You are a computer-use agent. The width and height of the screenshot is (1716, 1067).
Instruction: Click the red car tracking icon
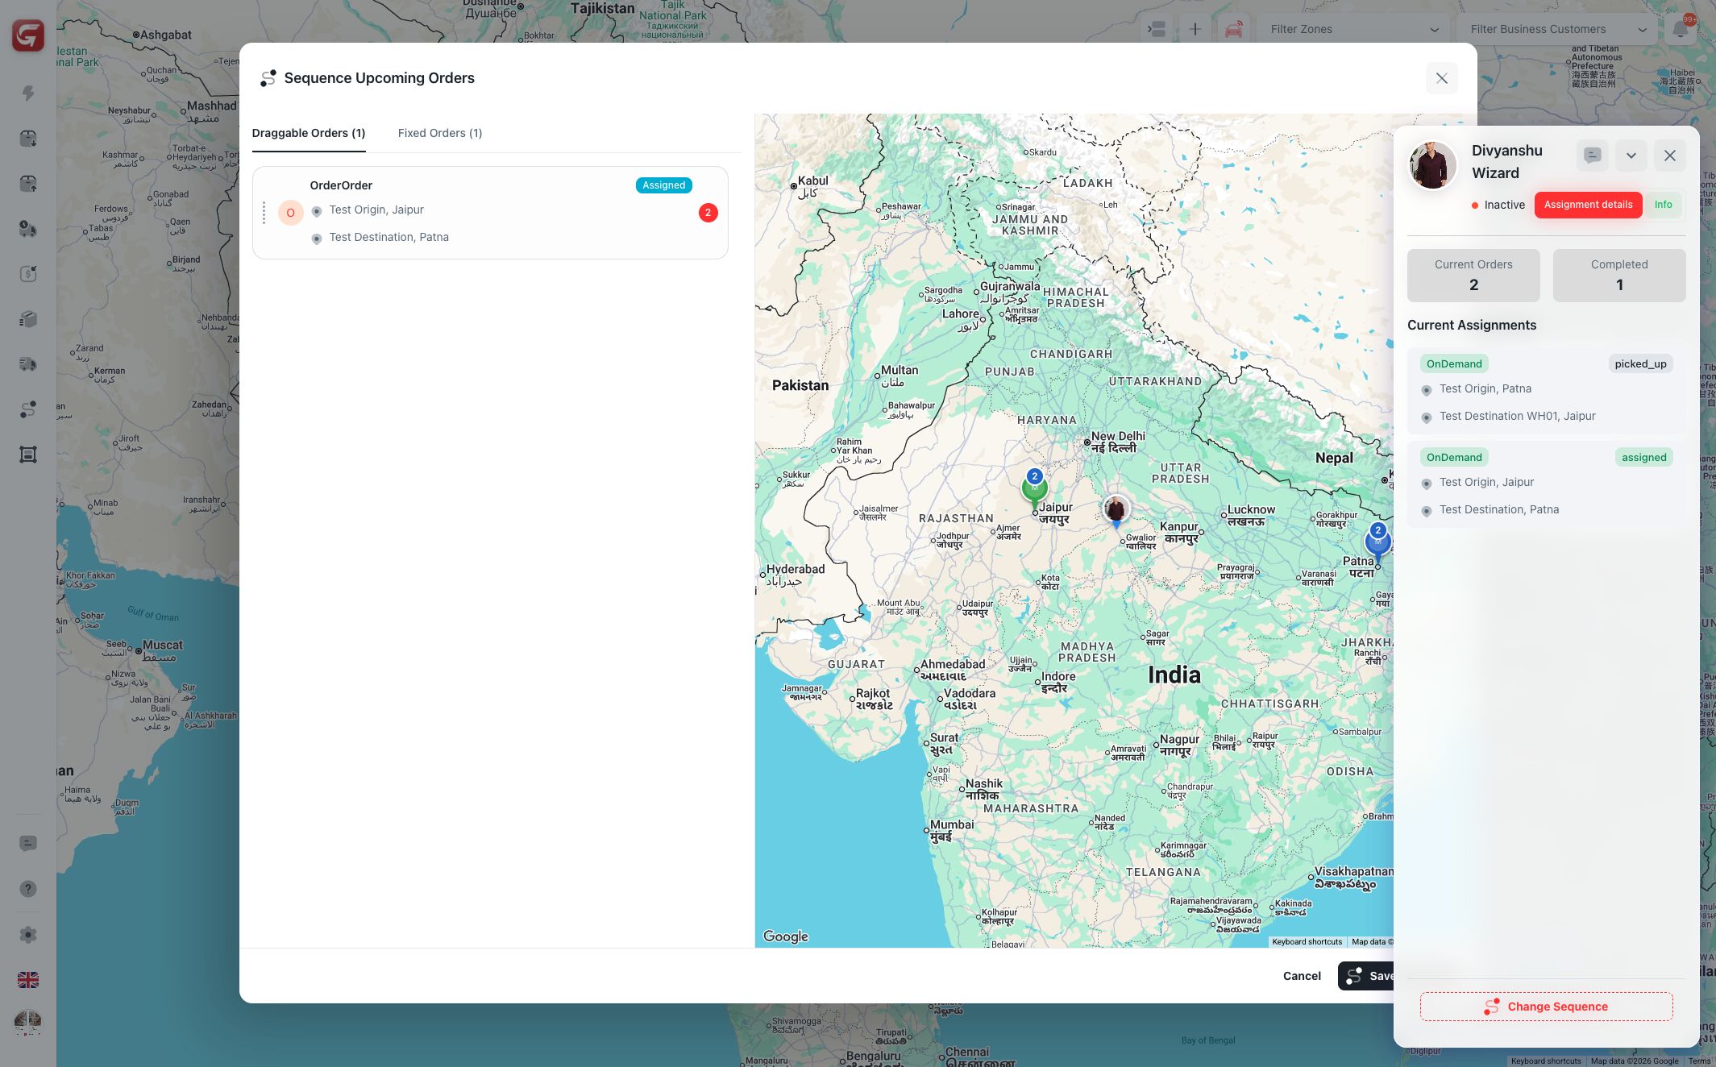point(1234,30)
